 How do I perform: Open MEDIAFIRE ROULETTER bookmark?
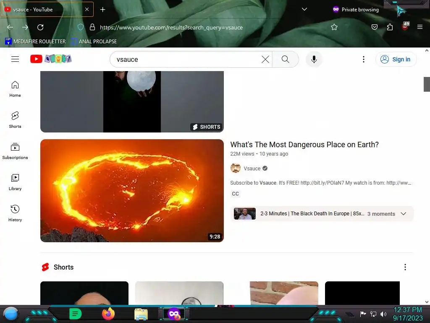point(35,42)
